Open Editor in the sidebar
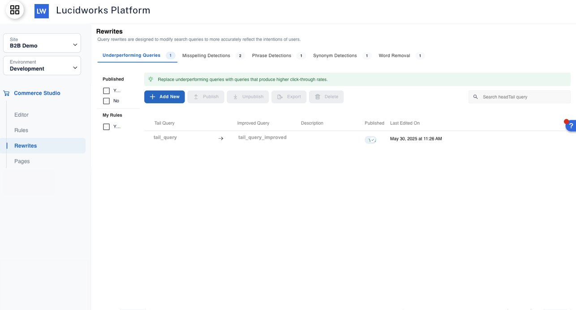 (21, 115)
